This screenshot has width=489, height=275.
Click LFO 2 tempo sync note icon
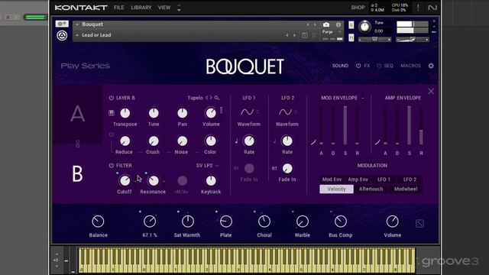[274, 141]
